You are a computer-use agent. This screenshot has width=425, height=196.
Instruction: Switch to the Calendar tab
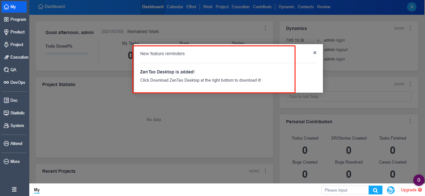point(175,7)
